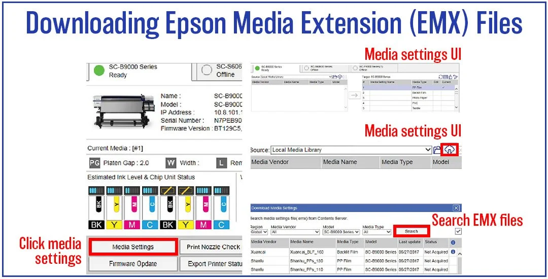Select target row 5 Textile
The image size is (548, 279).
coord(408,108)
